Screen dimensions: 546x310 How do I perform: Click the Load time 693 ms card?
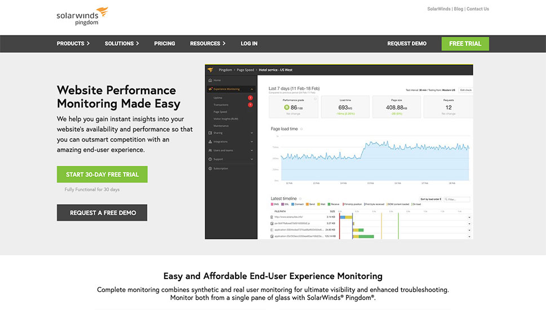tap(345, 107)
